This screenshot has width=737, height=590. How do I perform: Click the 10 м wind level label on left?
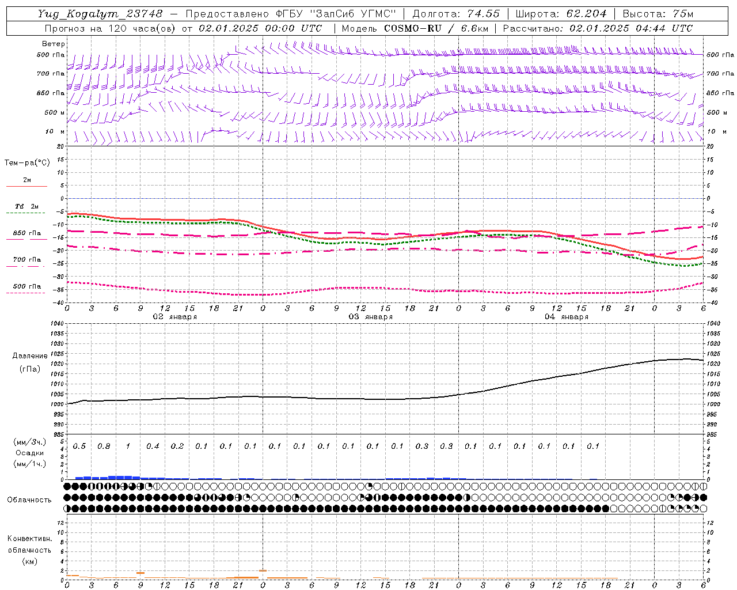click(x=55, y=132)
